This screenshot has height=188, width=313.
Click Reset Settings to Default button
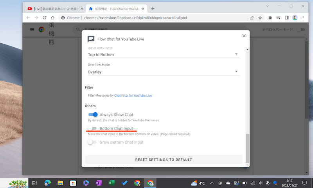(164, 160)
